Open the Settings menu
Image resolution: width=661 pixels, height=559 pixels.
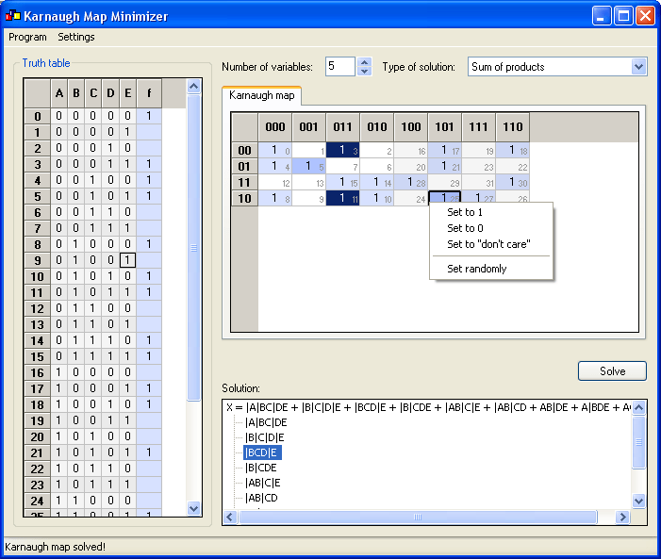tap(75, 37)
